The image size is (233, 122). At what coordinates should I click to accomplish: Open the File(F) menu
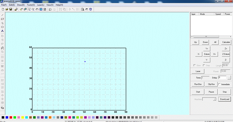(4, 5)
